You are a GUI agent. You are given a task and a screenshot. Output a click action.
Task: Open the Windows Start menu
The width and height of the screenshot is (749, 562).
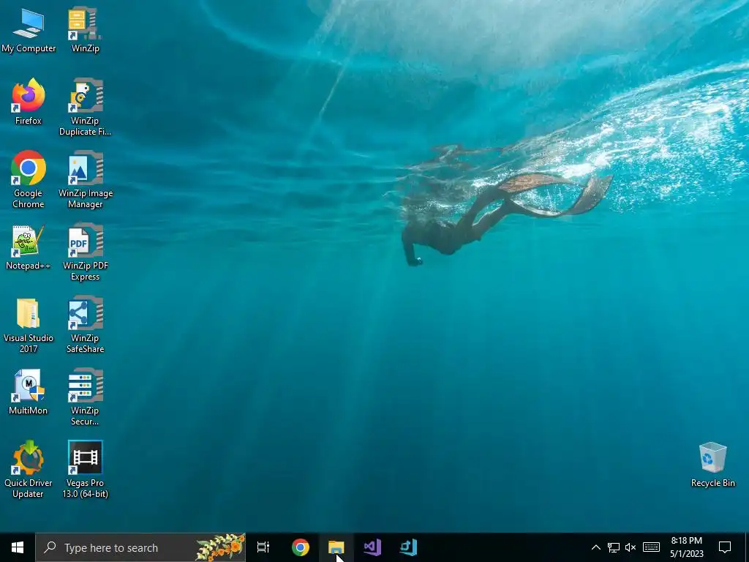pyautogui.click(x=18, y=547)
